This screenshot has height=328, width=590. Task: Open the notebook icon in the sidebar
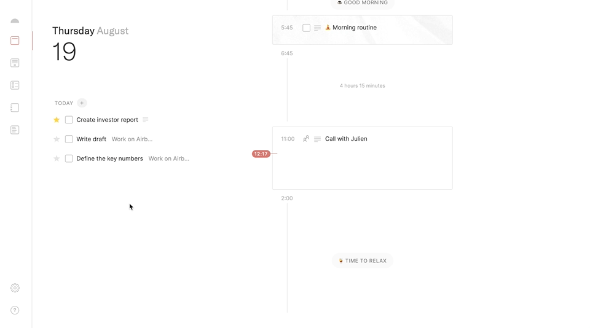[x=15, y=107]
